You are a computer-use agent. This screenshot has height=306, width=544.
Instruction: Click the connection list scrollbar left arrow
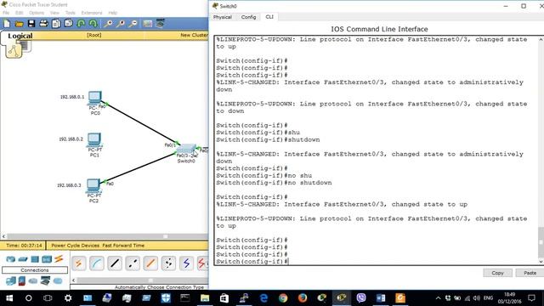point(74,280)
